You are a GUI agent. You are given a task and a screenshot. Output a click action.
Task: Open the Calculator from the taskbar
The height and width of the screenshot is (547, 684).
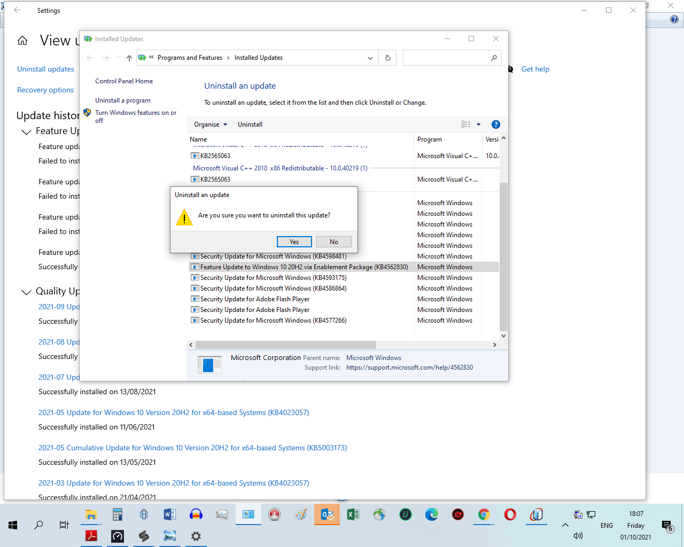(118, 514)
